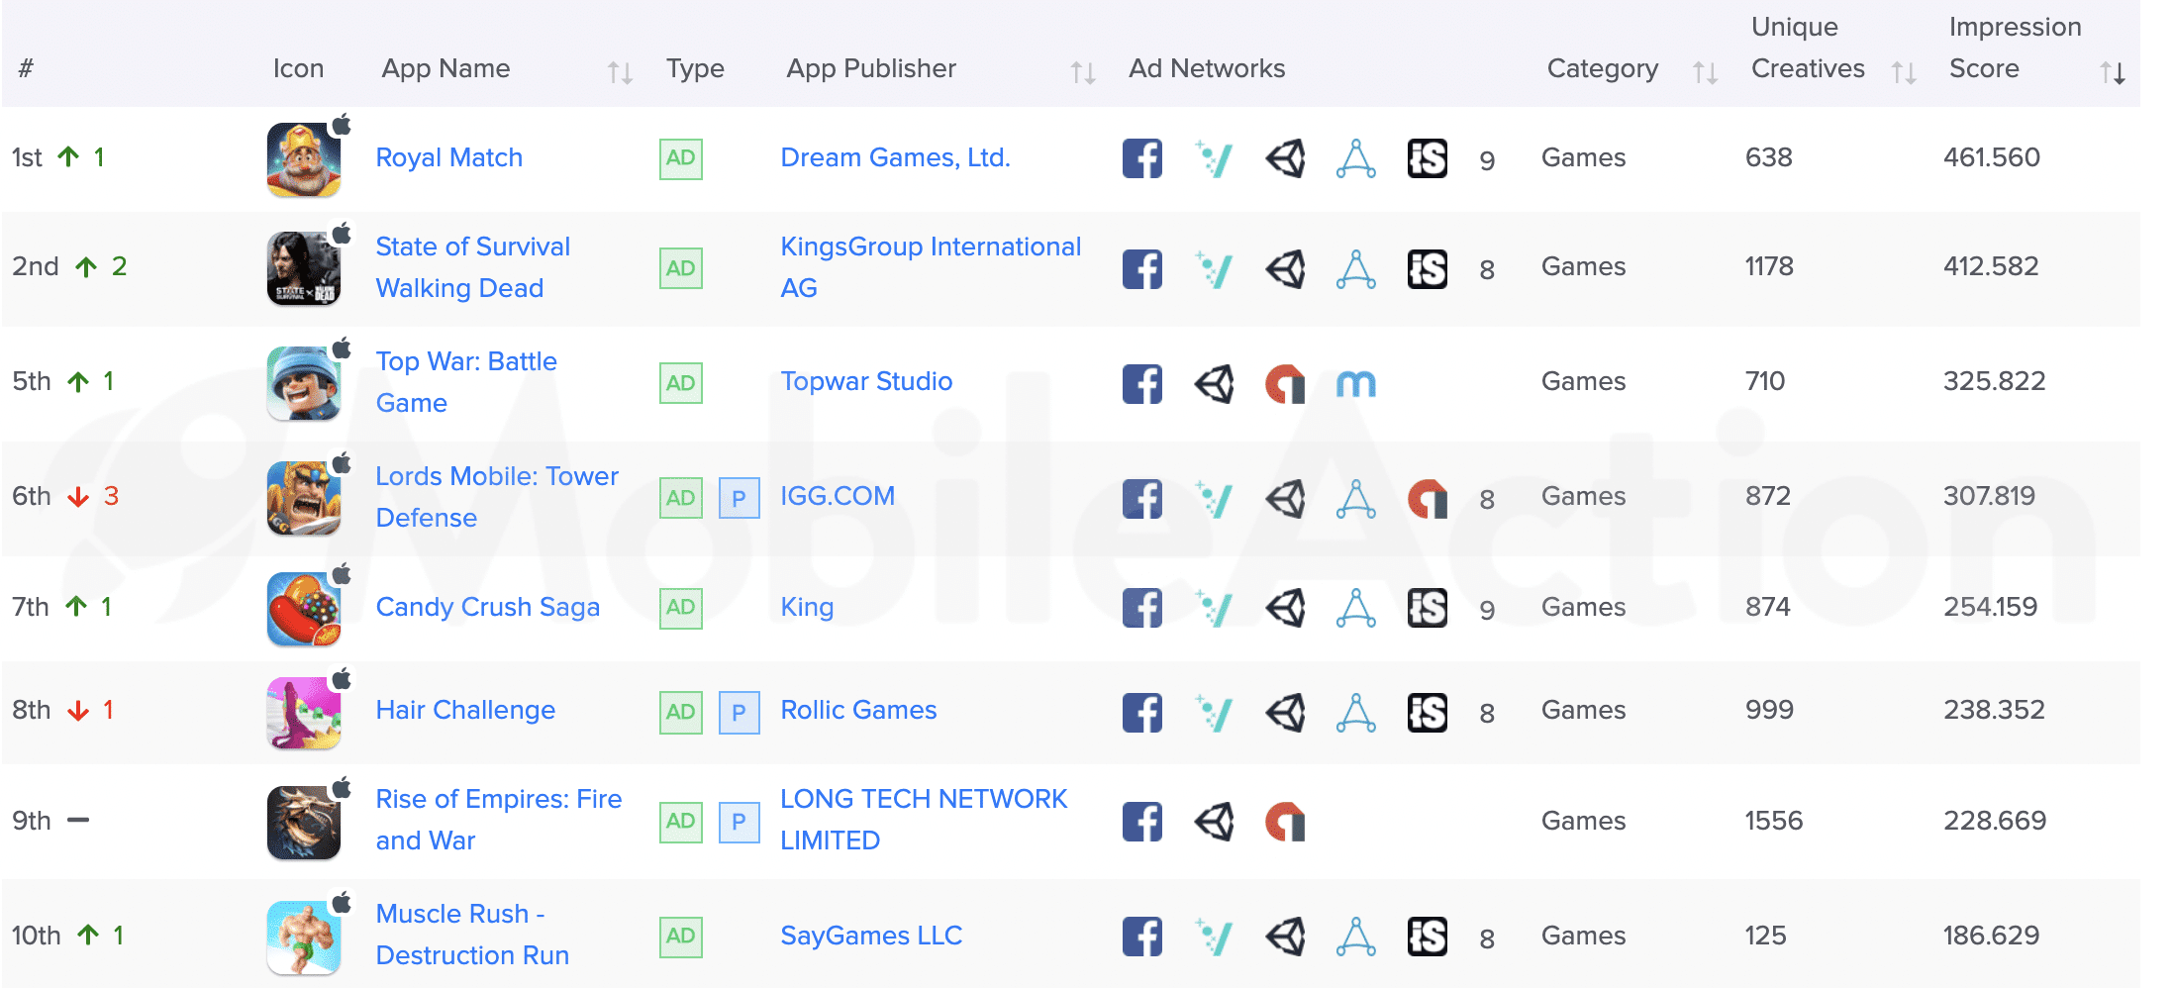
Task: Click P badge in Rise of Empires row
Action: coord(739,822)
